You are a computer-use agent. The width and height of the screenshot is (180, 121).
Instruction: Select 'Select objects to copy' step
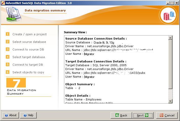[x=28, y=72]
